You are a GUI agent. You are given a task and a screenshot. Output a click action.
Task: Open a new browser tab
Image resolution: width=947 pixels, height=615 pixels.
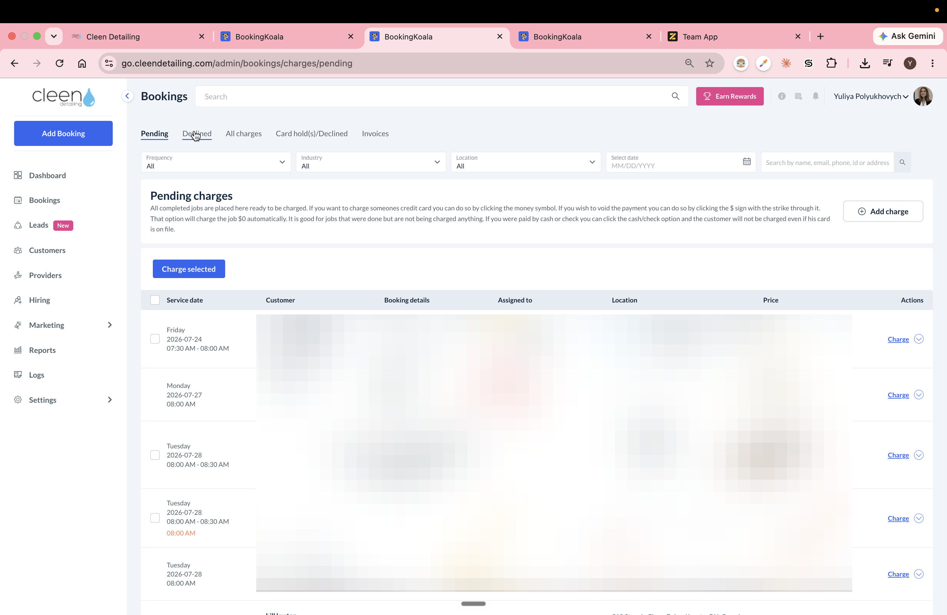click(820, 37)
